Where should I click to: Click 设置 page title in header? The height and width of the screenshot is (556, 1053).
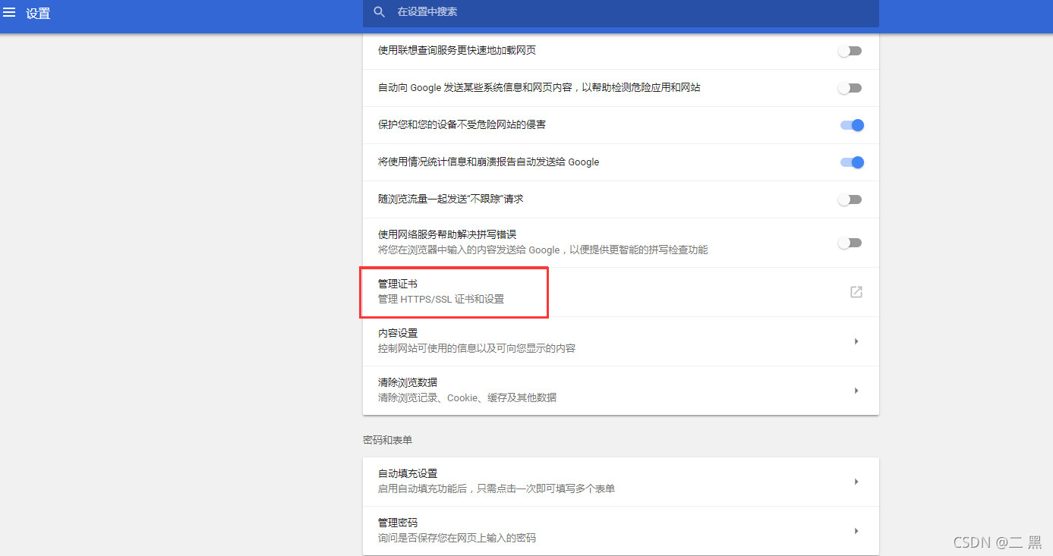point(38,13)
